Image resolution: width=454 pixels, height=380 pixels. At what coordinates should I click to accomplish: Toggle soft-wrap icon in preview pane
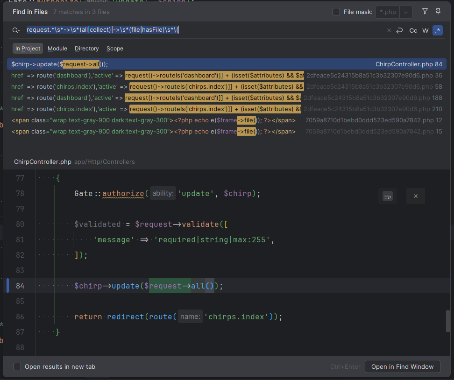[387, 196]
